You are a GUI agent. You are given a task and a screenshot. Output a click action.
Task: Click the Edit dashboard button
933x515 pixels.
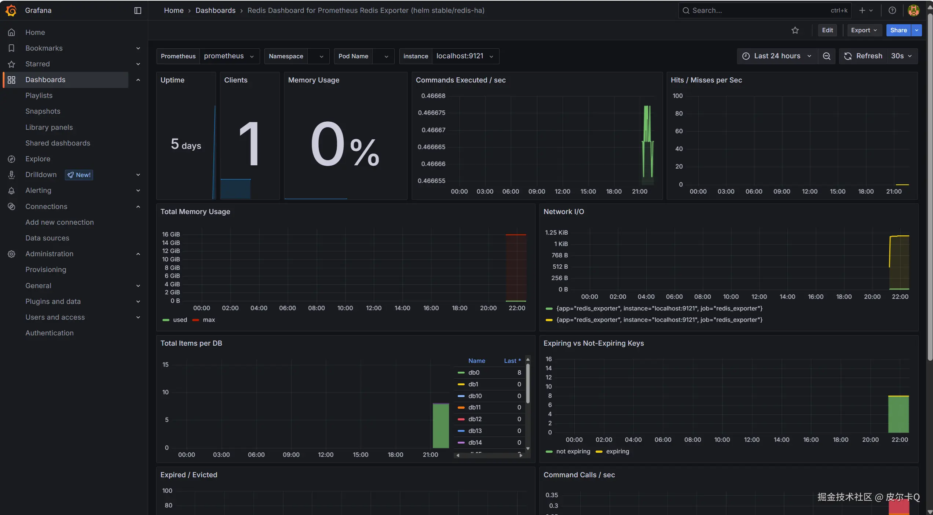[827, 30]
